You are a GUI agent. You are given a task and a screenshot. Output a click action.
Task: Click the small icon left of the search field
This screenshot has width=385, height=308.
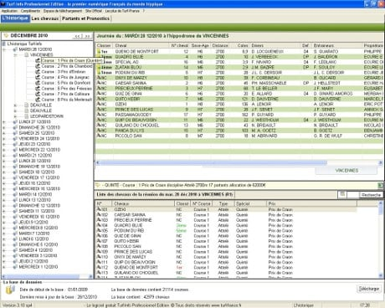[x=342, y=194]
